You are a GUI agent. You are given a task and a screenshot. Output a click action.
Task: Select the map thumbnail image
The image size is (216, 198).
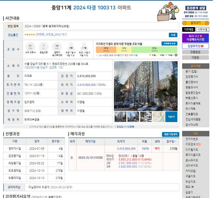[x=158, y=117]
